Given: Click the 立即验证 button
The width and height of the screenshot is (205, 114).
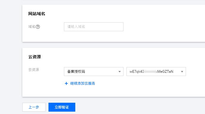Looking at the screenshot, I should (x=62, y=107).
